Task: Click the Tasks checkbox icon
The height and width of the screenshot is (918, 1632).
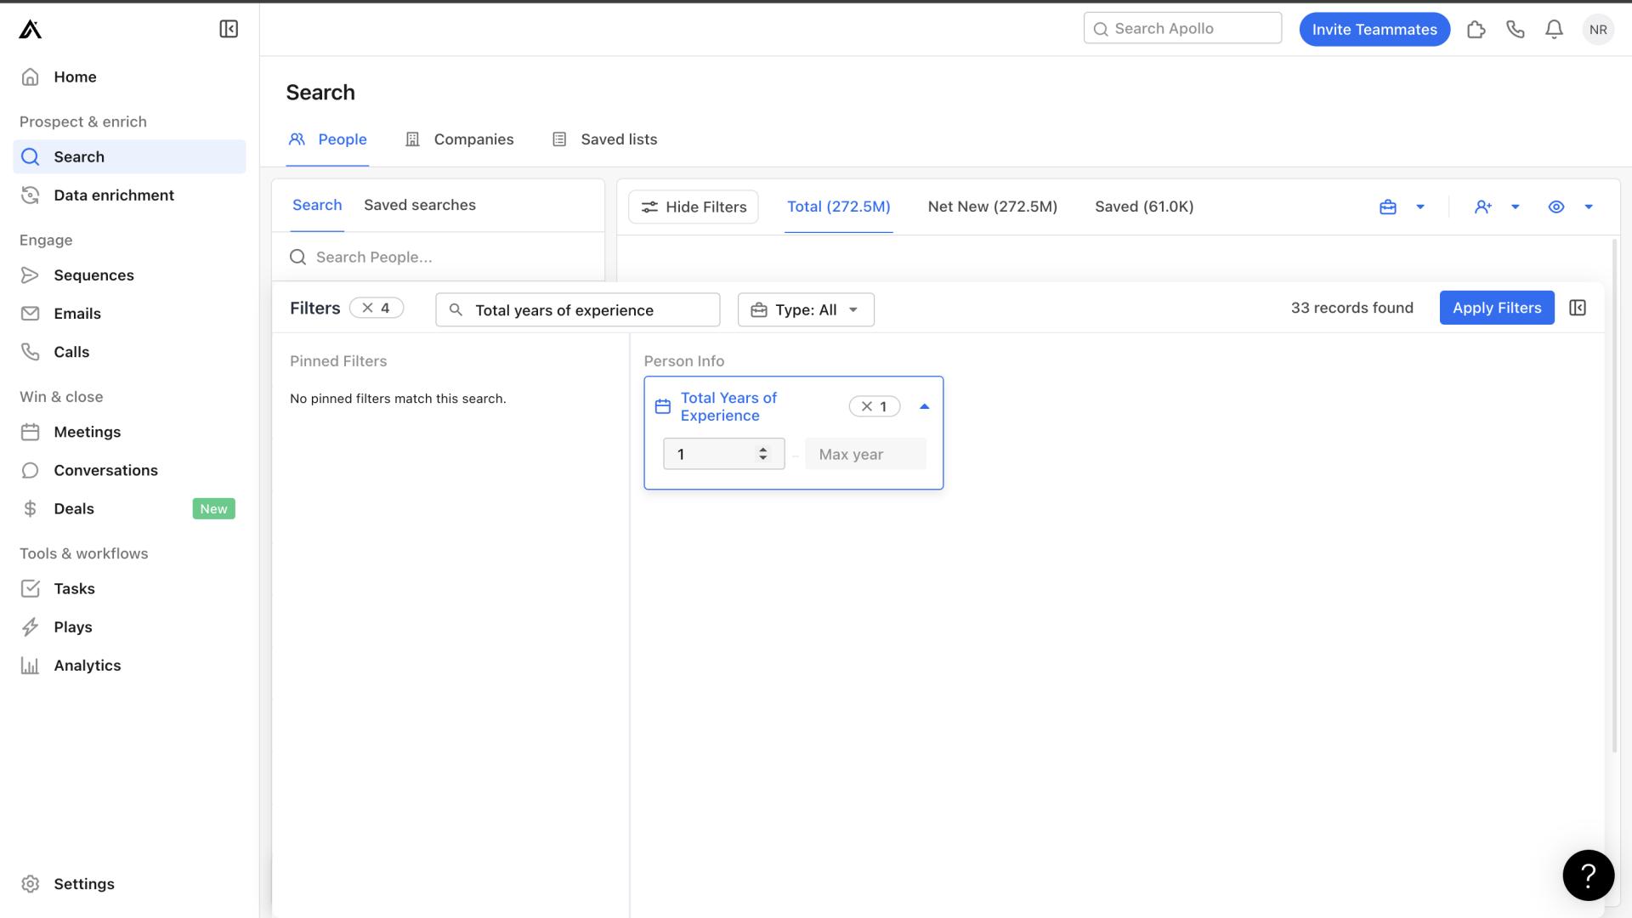Action: pos(31,587)
